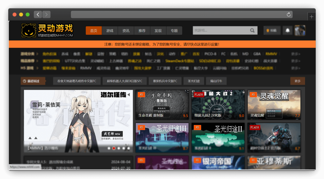Open the 亚穆蒂斯 game card
The height and width of the screenshot is (179, 324).
274,163
